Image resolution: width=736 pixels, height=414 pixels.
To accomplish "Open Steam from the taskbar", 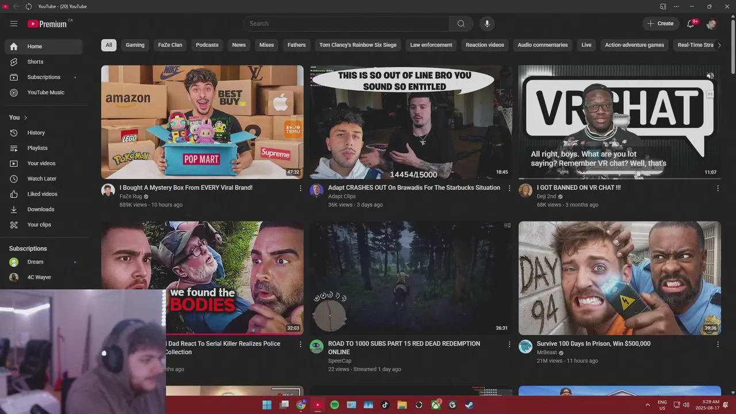I will [x=469, y=405].
